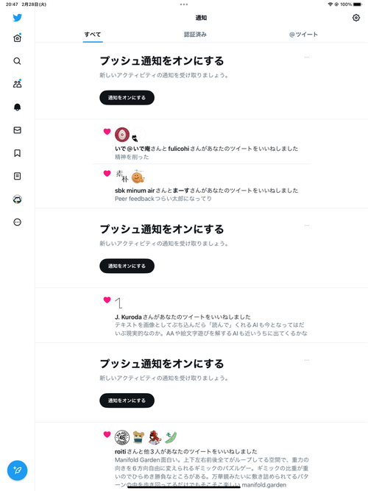Image resolution: width=368 pixels, height=491 pixels.
Task: Open the Search magnifier icon
Action: 18,61
